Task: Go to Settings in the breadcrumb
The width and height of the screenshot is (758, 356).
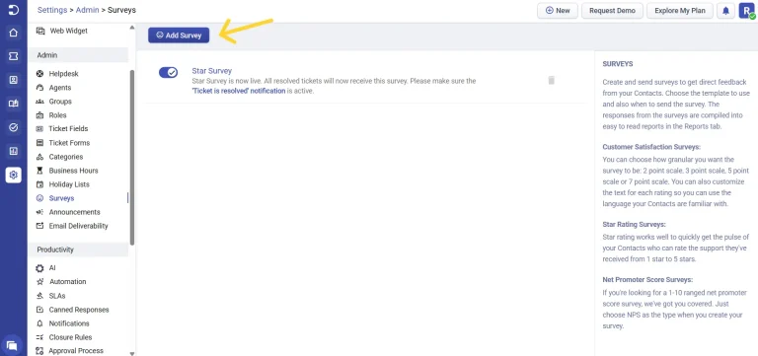Action: (x=52, y=10)
